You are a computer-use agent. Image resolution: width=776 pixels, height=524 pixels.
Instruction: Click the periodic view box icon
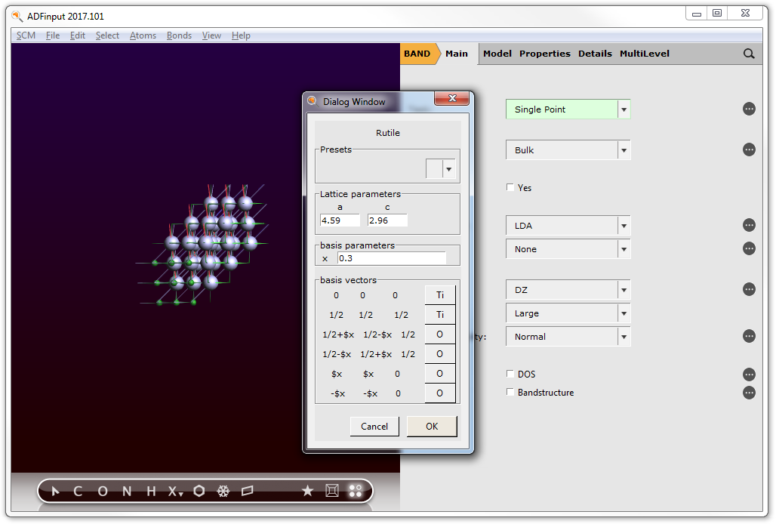click(x=331, y=492)
